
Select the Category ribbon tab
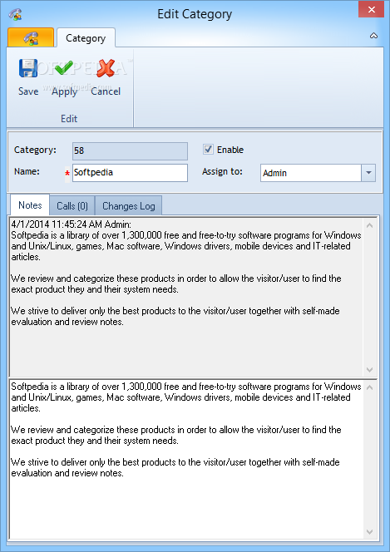pos(86,38)
